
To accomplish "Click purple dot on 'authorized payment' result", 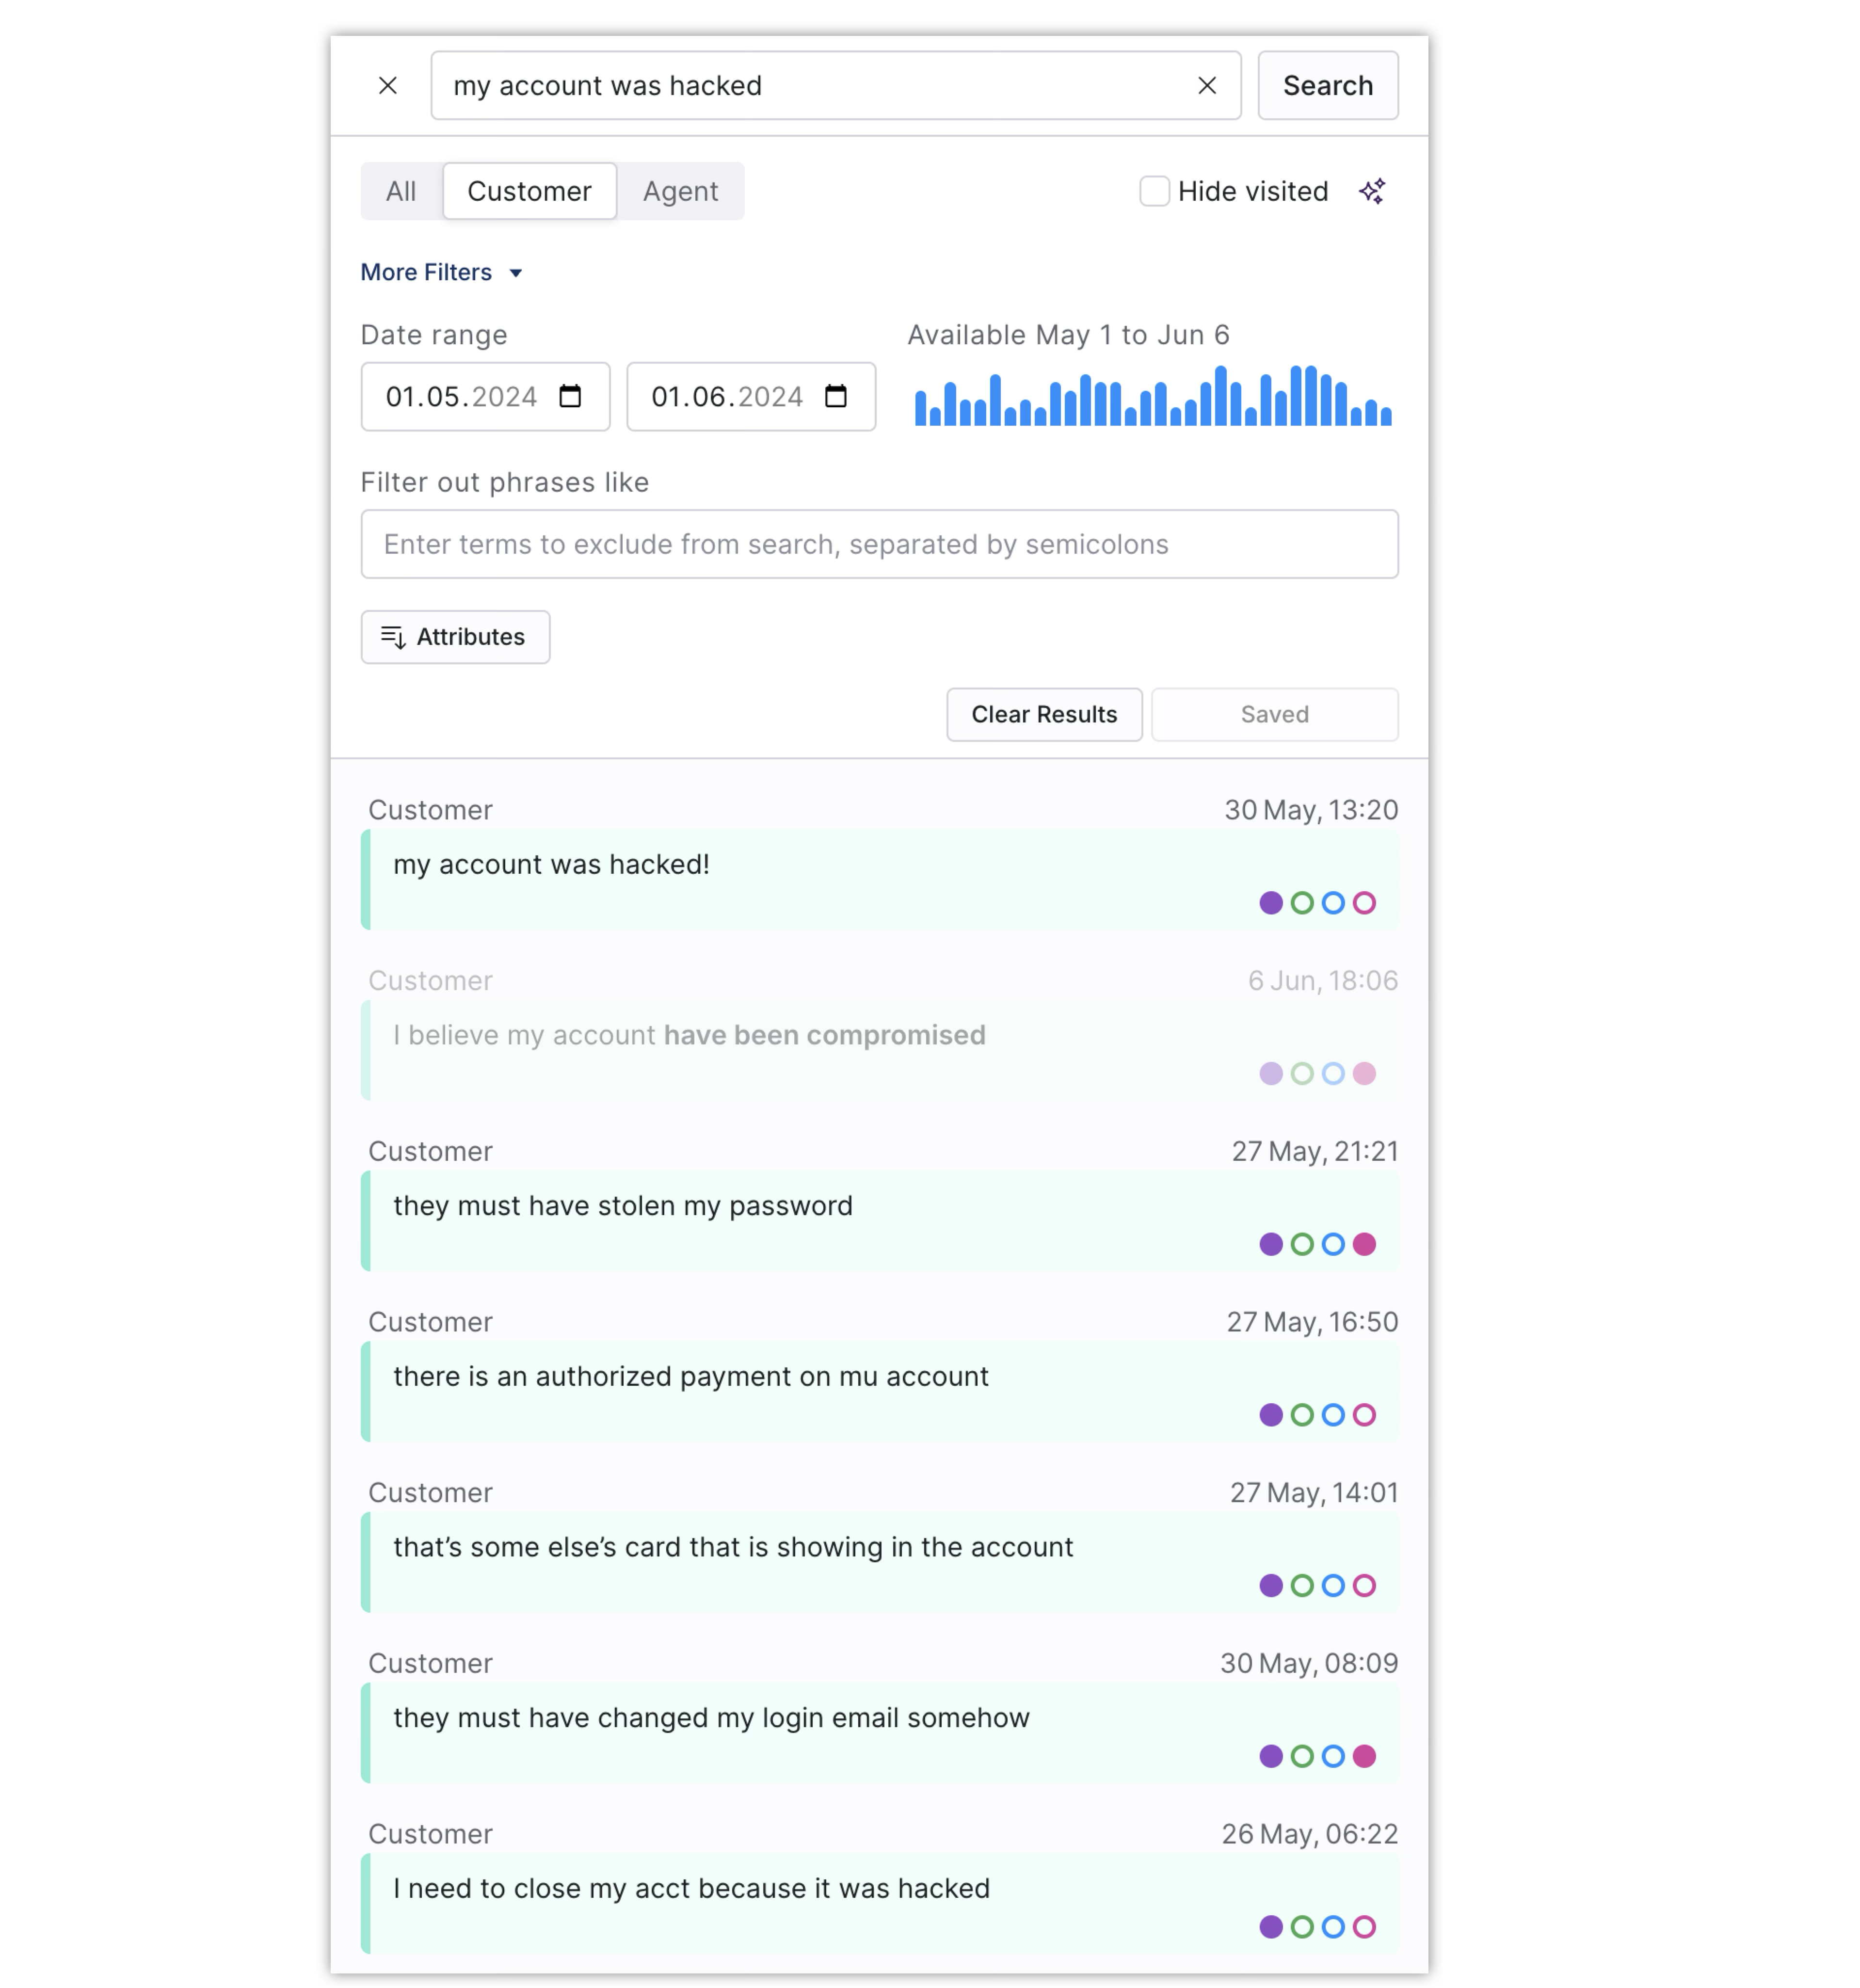I will [1270, 1415].
